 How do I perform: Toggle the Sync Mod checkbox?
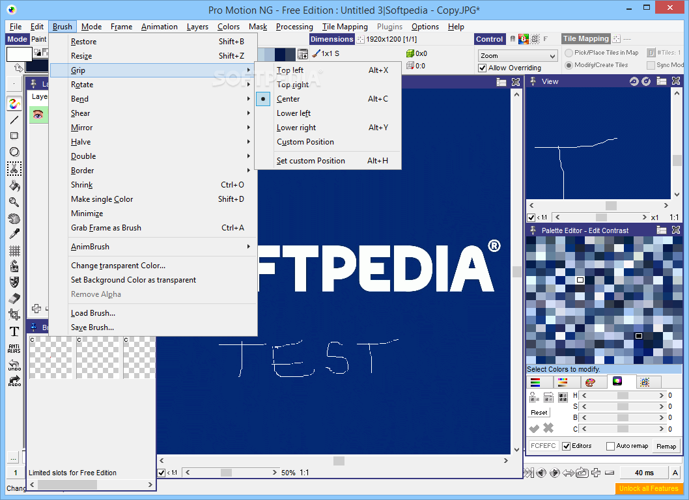651,65
